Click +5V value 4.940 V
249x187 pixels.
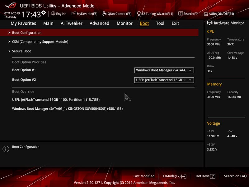pyautogui.click(x=232, y=136)
